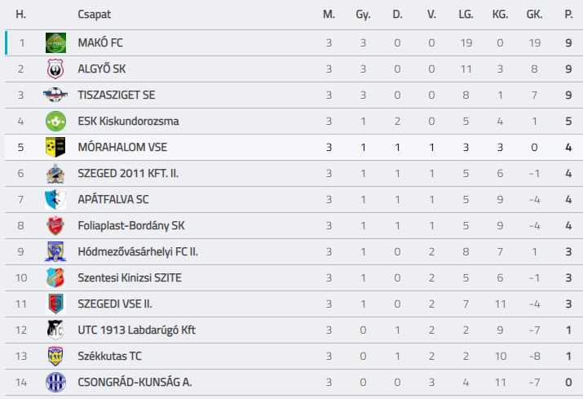
Task: Click the UTC 1913 club logo
Action: (x=55, y=330)
